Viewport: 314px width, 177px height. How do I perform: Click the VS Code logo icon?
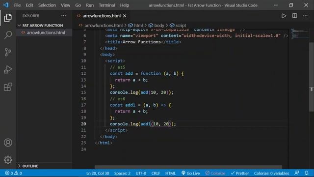tap(5, 5)
